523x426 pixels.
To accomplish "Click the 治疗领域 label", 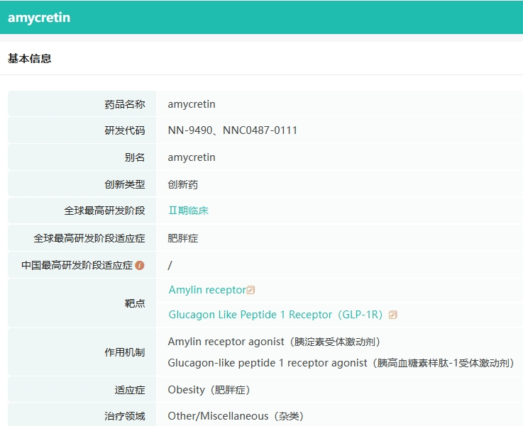I will click(124, 415).
